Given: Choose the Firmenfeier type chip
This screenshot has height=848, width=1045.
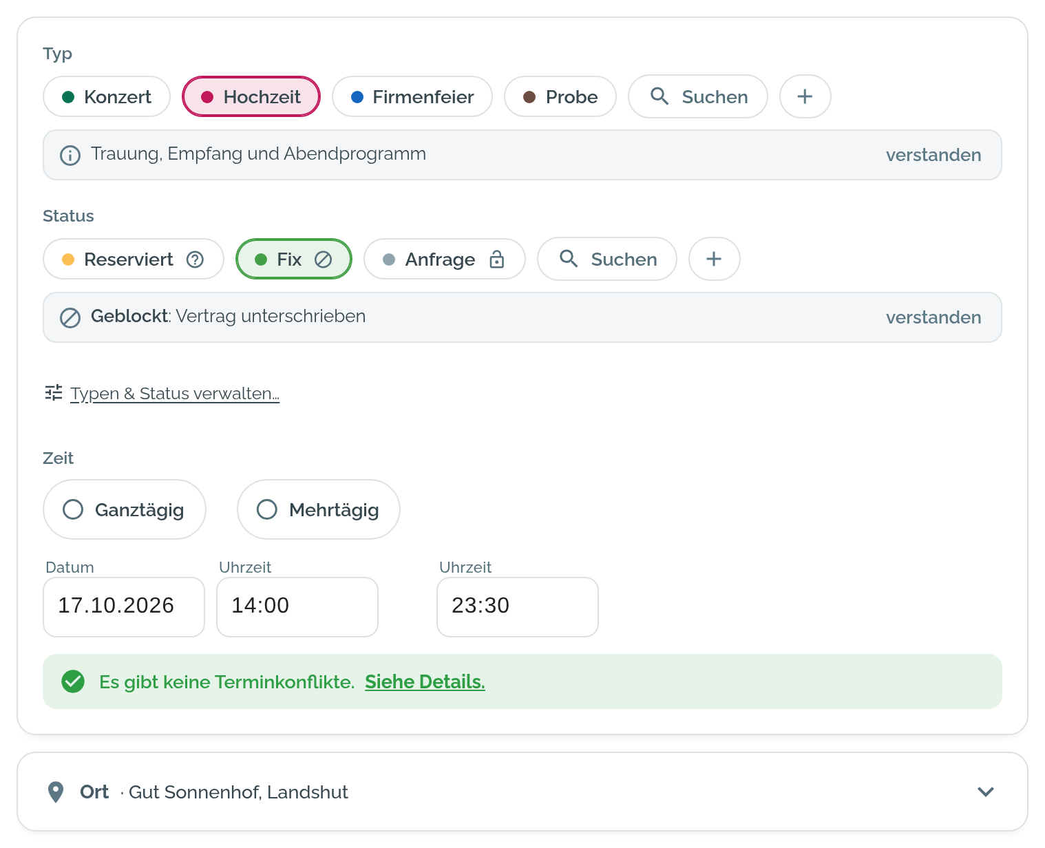Looking at the screenshot, I should 412,96.
